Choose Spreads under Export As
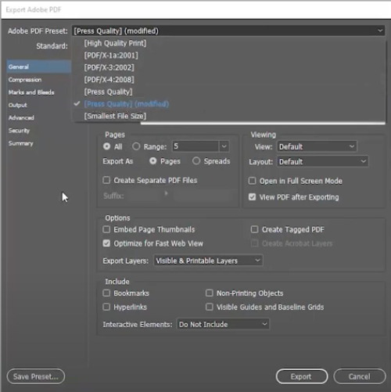The height and width of the screenshot is (392, 391). pos(196,161)
